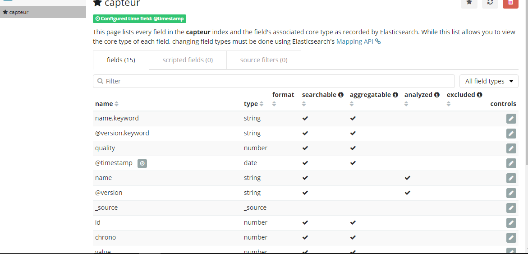Switch to scripted fields tab

point(188,60)
